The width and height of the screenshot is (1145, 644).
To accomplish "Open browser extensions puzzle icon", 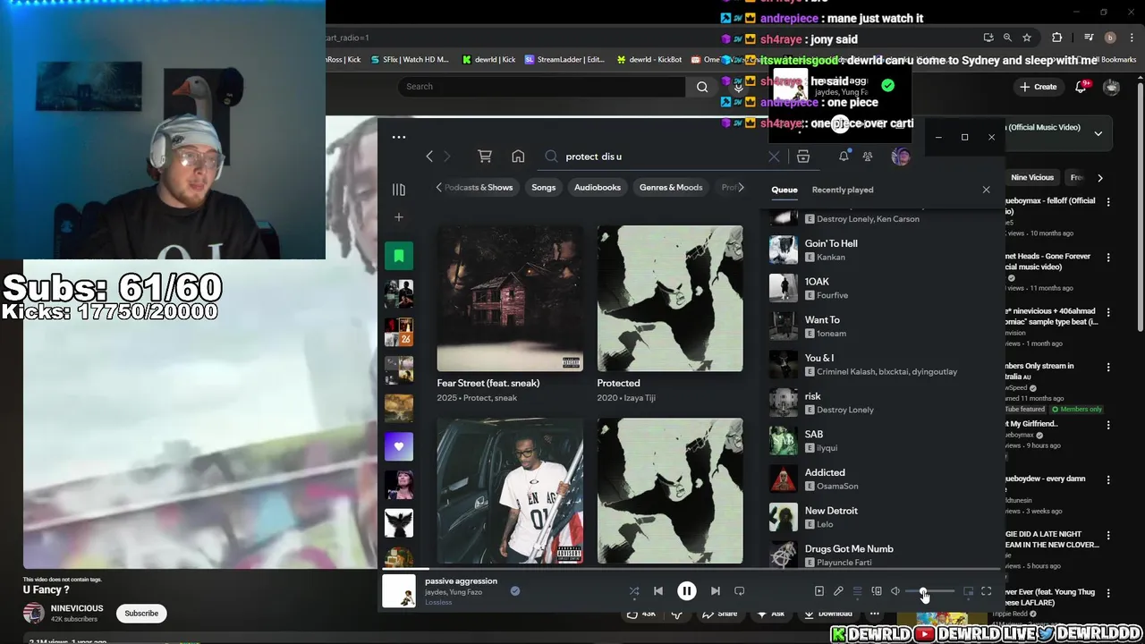I will (1057, 38).
